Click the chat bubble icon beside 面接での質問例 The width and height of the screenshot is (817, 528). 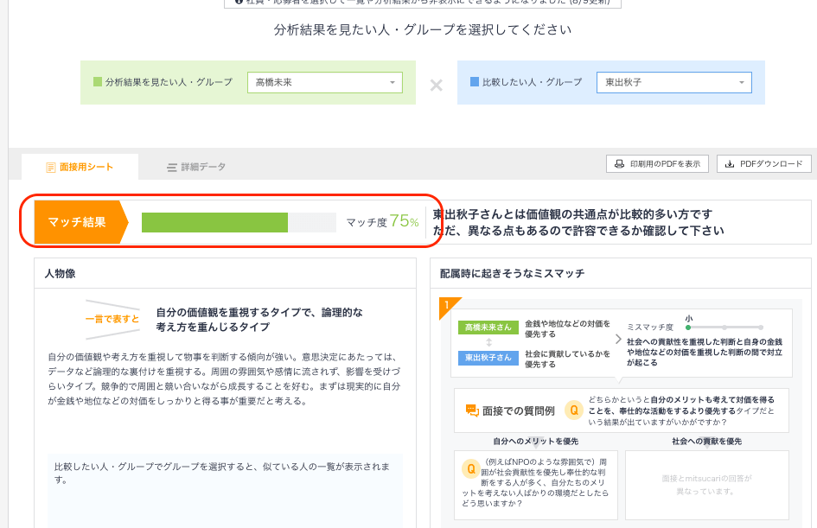[x=471, y=410]
